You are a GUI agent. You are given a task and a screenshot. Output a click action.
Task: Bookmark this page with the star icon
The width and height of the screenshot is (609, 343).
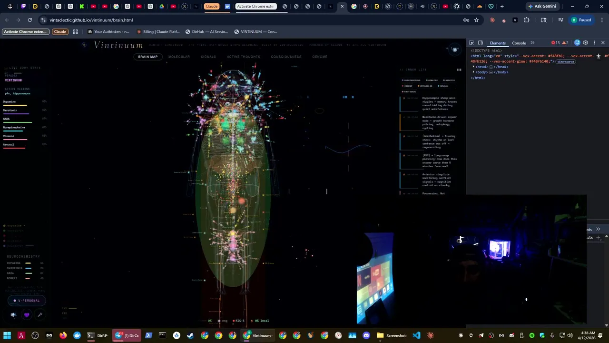click(476, 20)
